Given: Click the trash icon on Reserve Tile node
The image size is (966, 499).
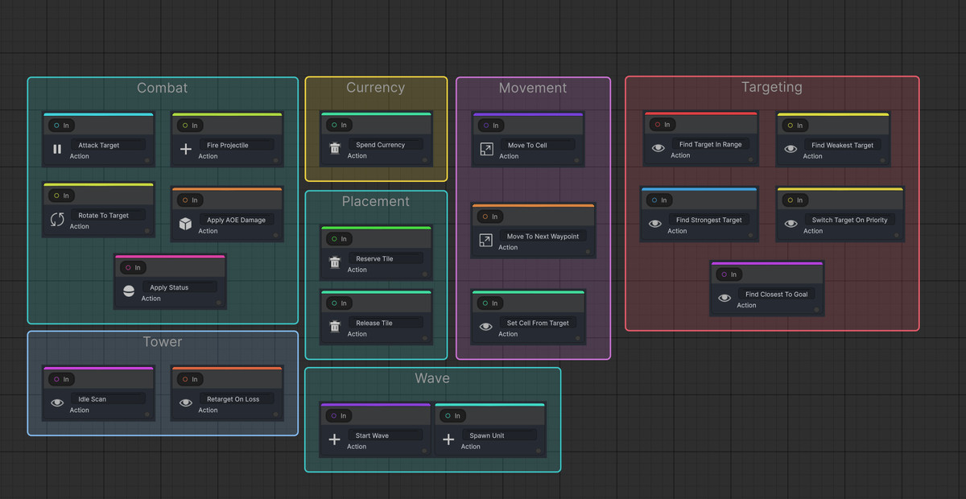Looking at the screenshot, I should (335, 262).
